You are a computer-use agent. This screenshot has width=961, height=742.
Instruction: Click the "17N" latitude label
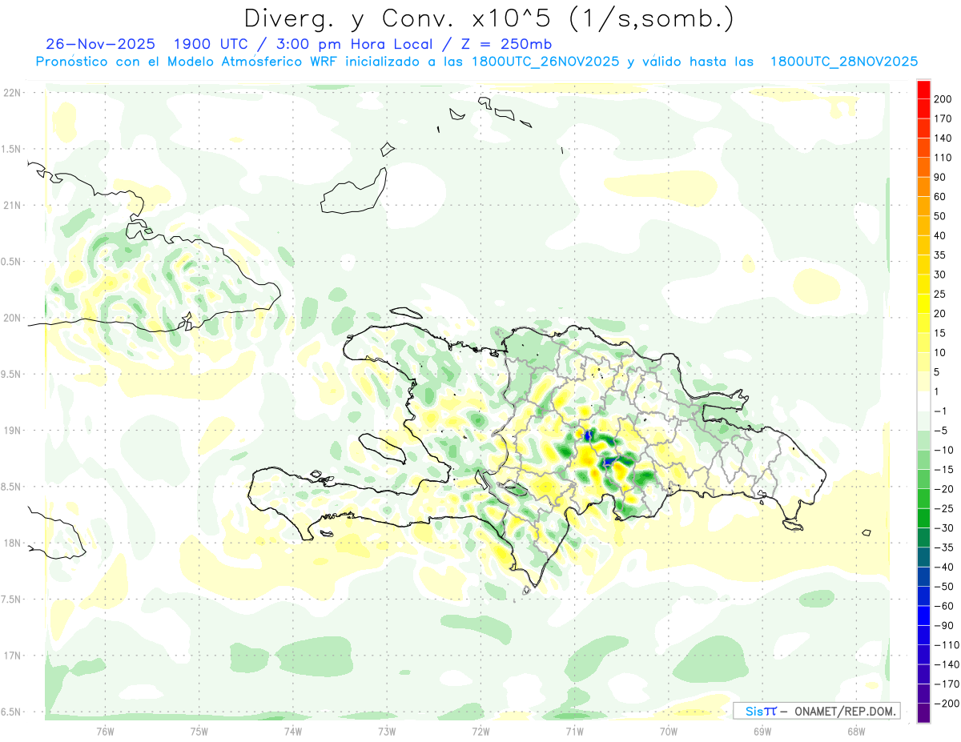click(x=11, y=656)
